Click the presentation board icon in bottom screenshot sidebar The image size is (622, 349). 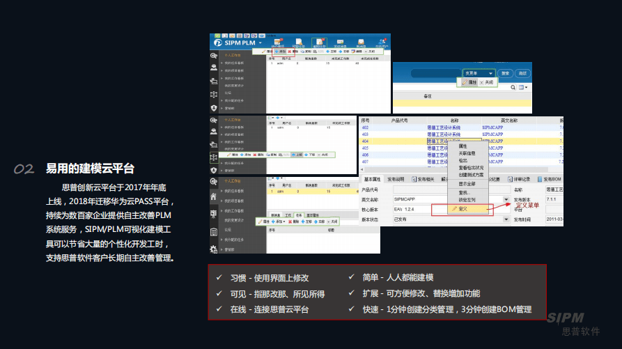(213, 214)
